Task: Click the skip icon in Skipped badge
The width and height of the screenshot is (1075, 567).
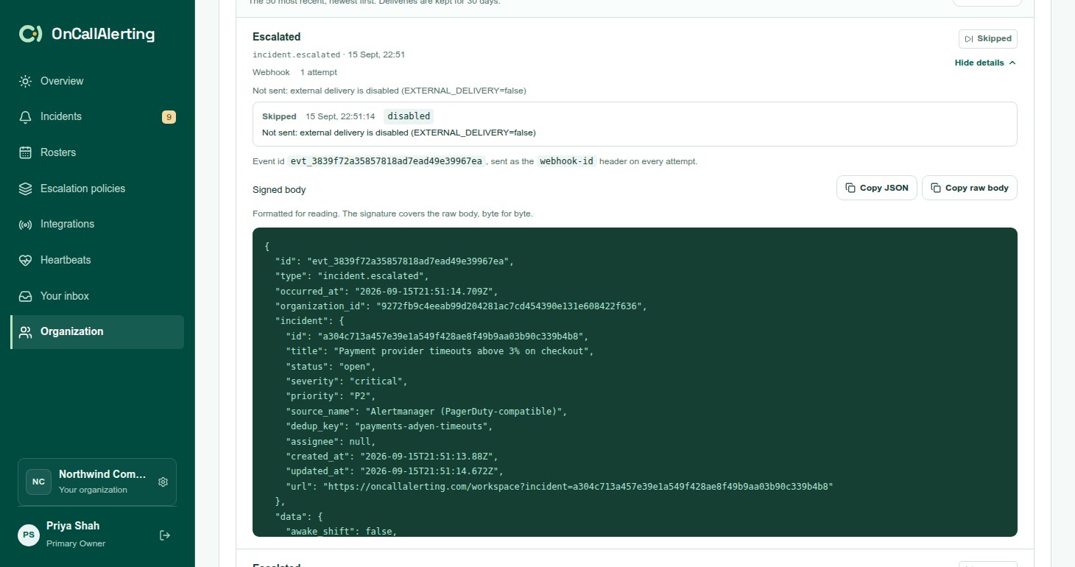Action: 969,38
